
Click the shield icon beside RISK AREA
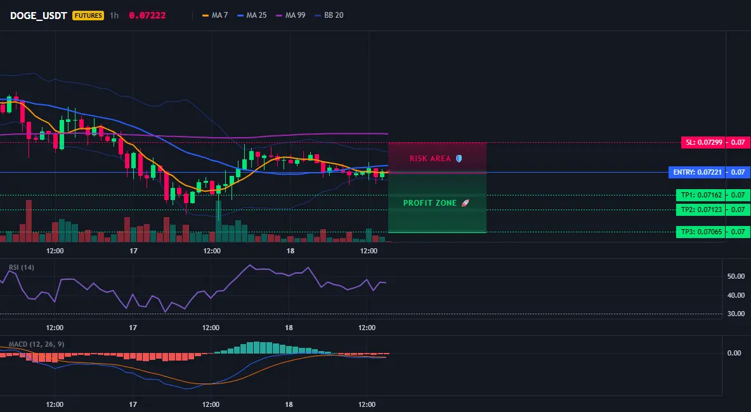point(459,158)
